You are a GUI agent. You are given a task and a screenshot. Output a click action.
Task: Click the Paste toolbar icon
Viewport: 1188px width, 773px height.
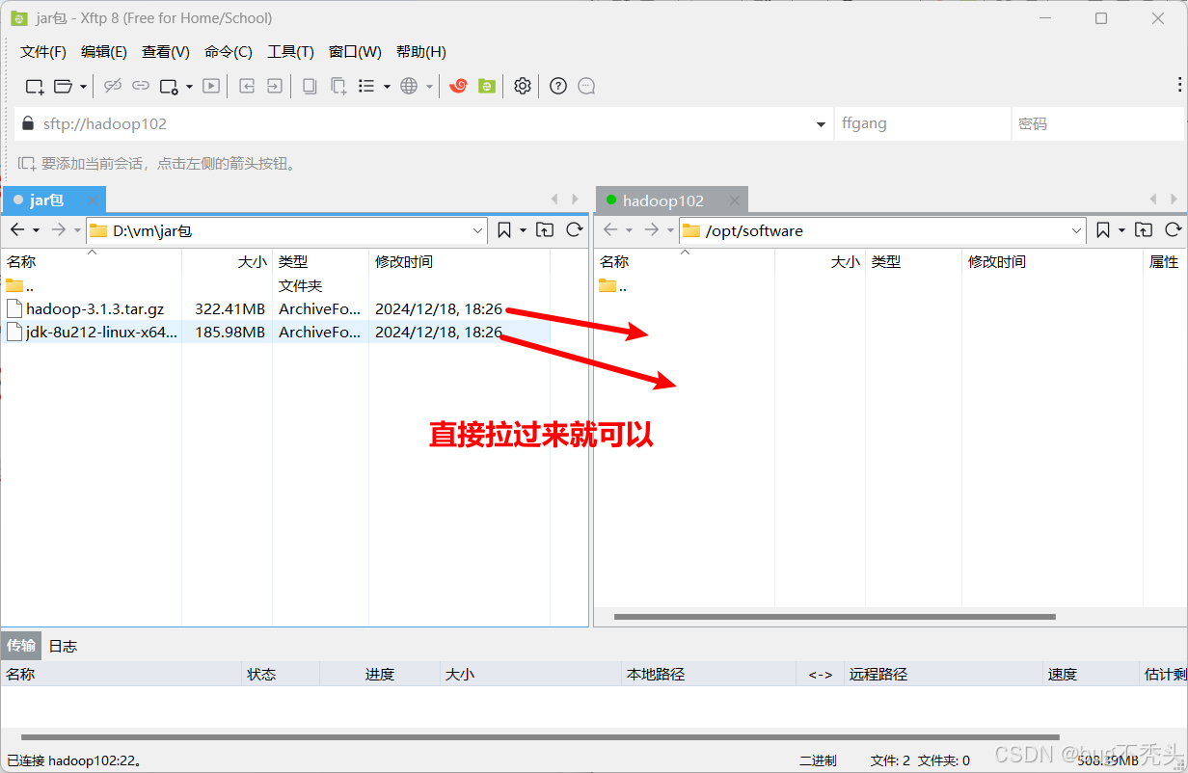[x=338, y=86]
